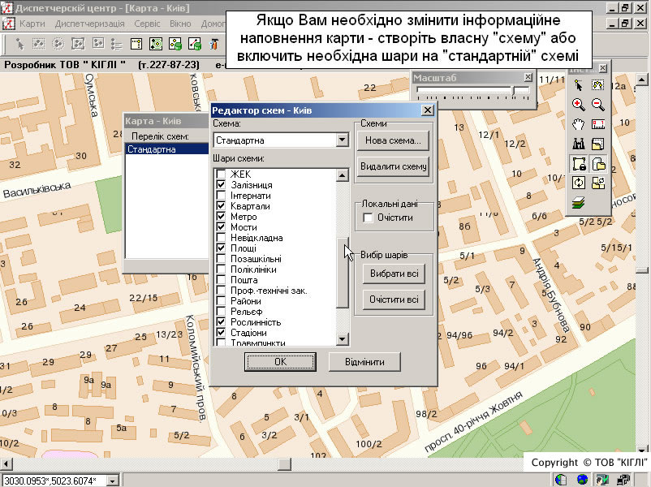This screenshot has width=651, height=487.
Task: Enable the Поліклініки layer checkbox
Action: 221,269
